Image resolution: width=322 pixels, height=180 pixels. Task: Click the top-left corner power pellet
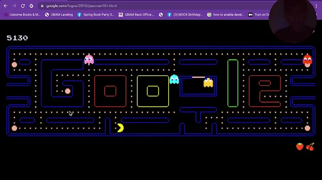tap(14, 65)
